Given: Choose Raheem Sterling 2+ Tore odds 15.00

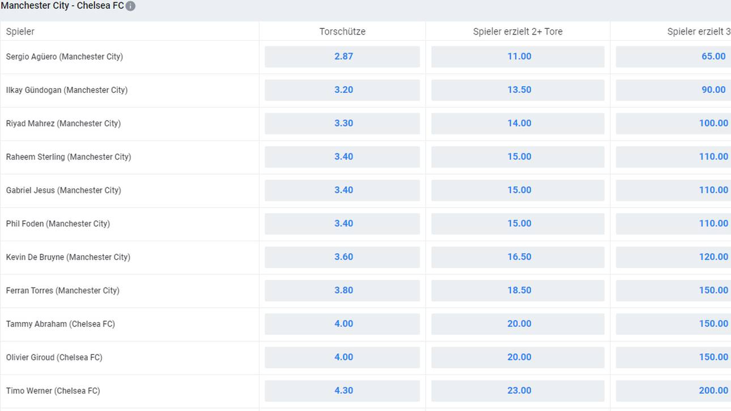Looking at the screenshot, I should 518,157.
